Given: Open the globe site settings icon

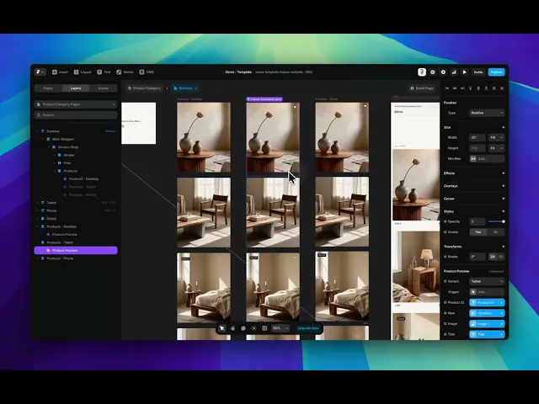Looking at the screenshot, I should click(x=432, y=72).
